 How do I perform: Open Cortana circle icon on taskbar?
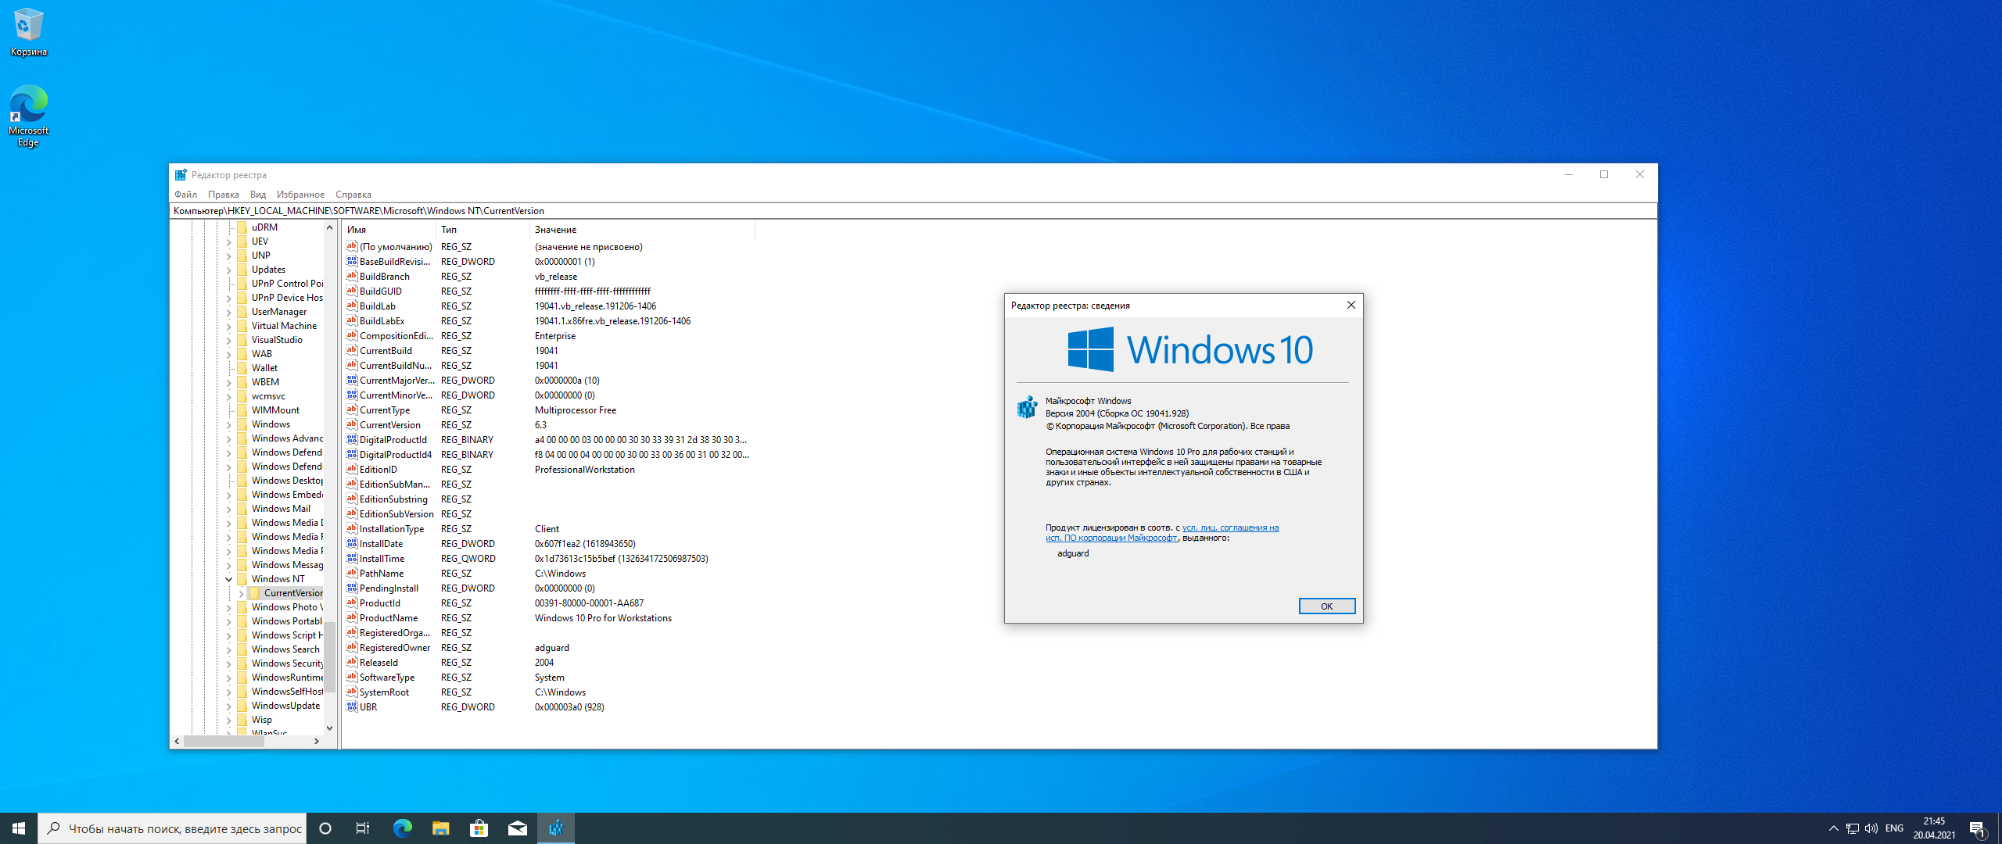325,828
